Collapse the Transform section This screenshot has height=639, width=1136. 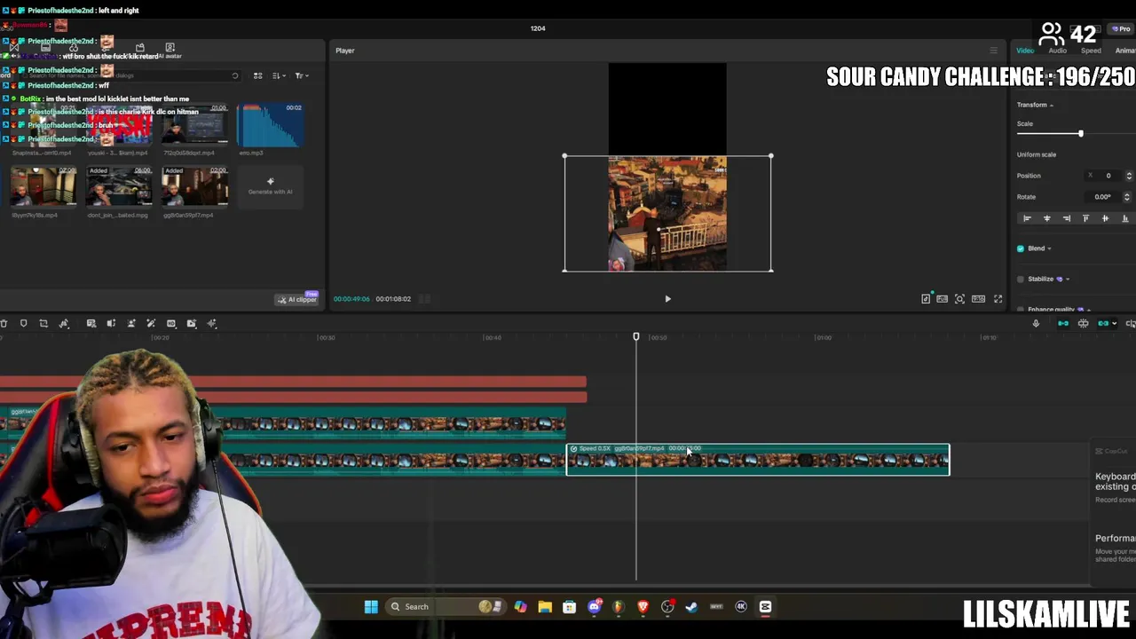pyautogui.click(x=1052, y=106)
